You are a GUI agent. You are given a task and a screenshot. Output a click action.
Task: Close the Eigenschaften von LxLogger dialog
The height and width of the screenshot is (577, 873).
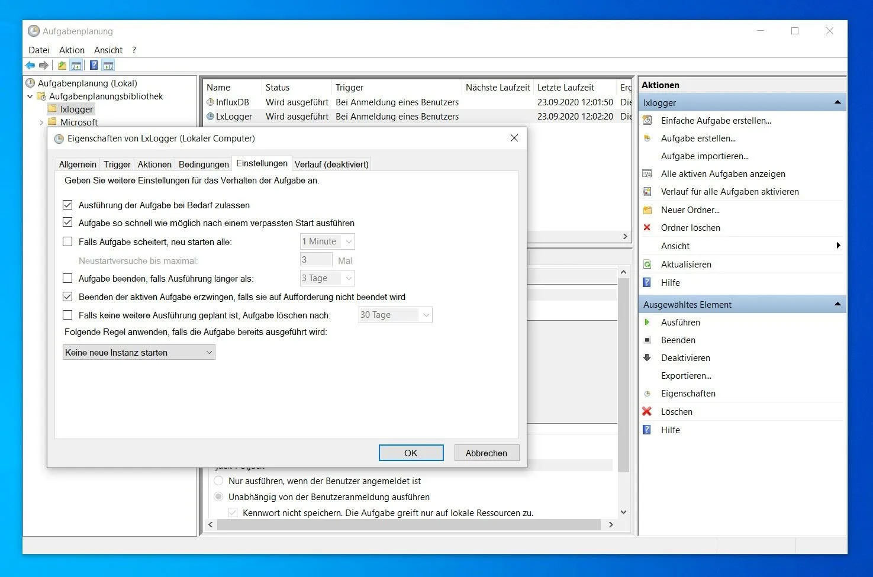[x=514, y=138]
